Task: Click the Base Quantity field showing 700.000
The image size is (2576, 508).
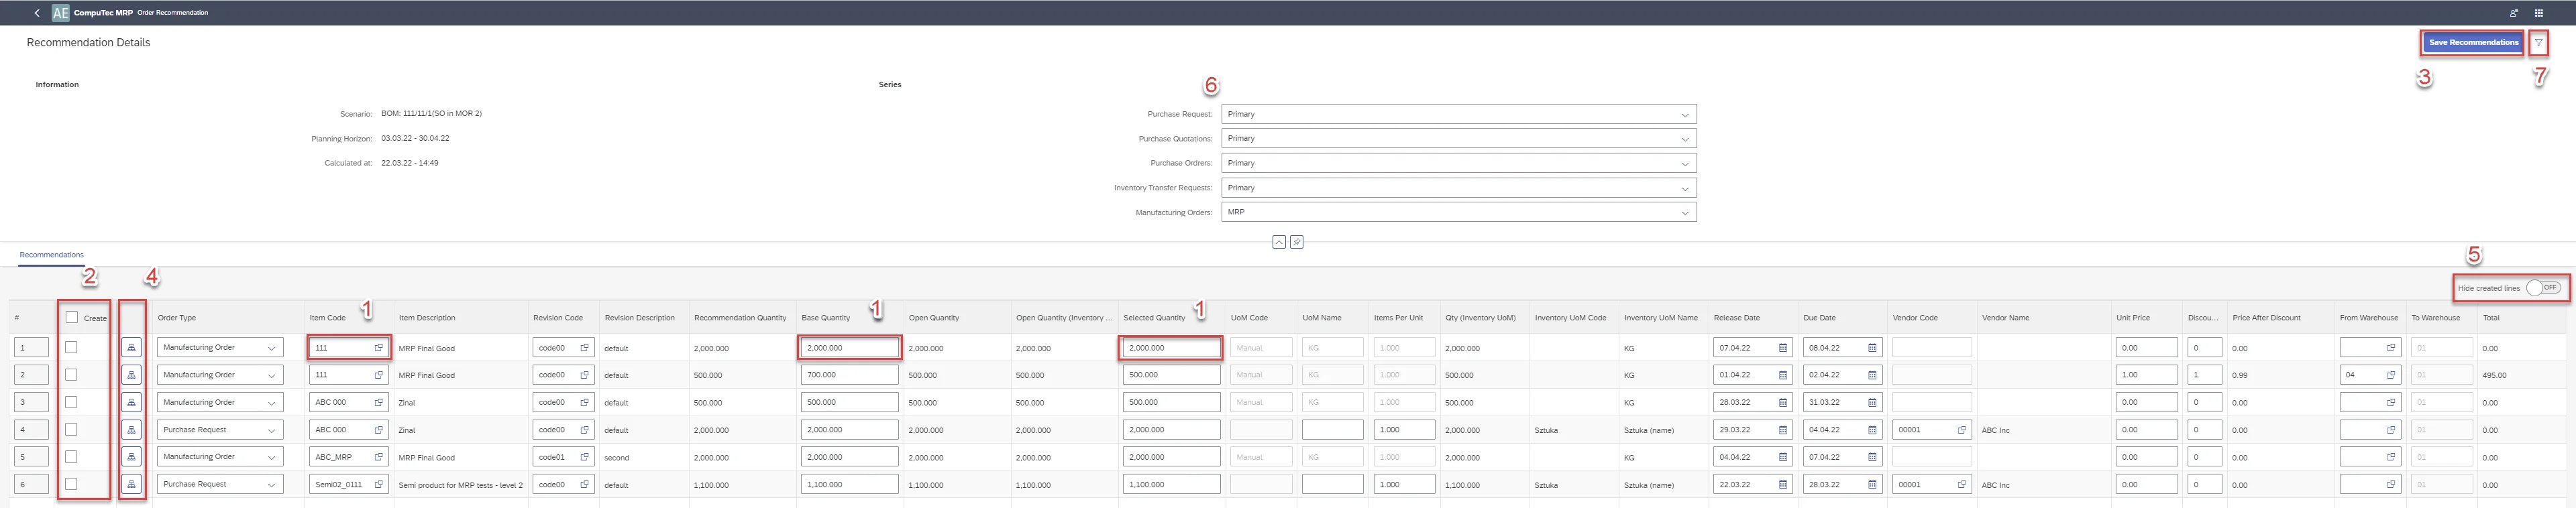Action: click(848, 375)
